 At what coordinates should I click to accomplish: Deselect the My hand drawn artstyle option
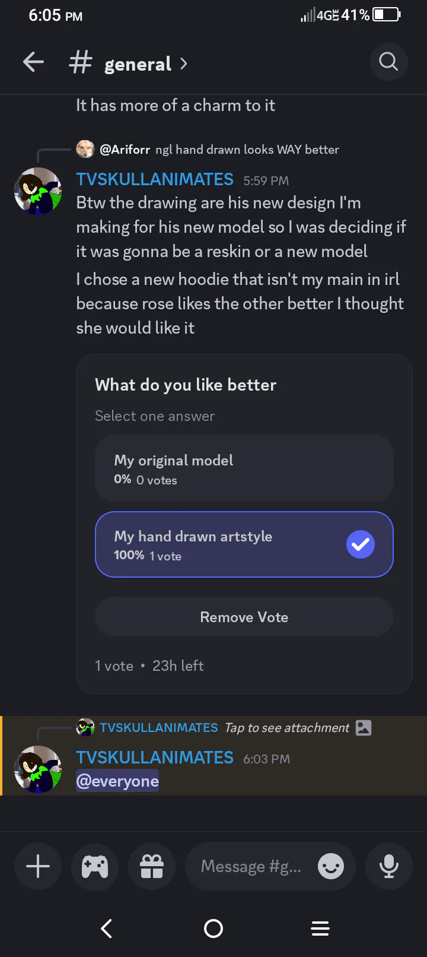[x=244, y=544]
